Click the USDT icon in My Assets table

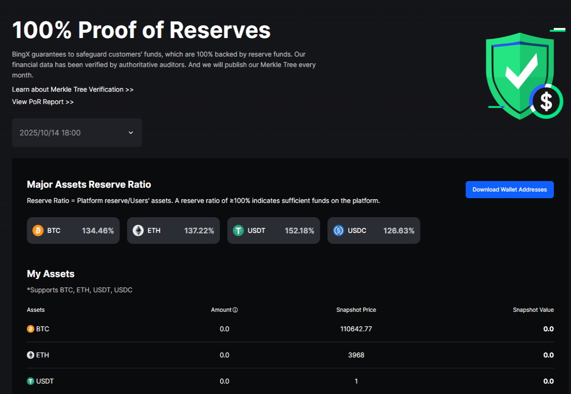coord(30,381)
